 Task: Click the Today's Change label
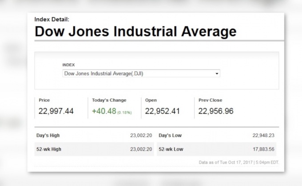click(x=109, y=100)
